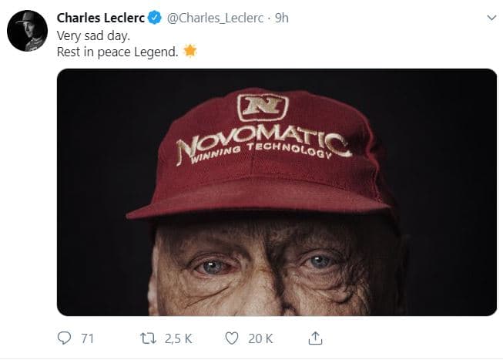Click the N emblem on the red cap
The width and height of the screenshot is (503, 360).
263,107
